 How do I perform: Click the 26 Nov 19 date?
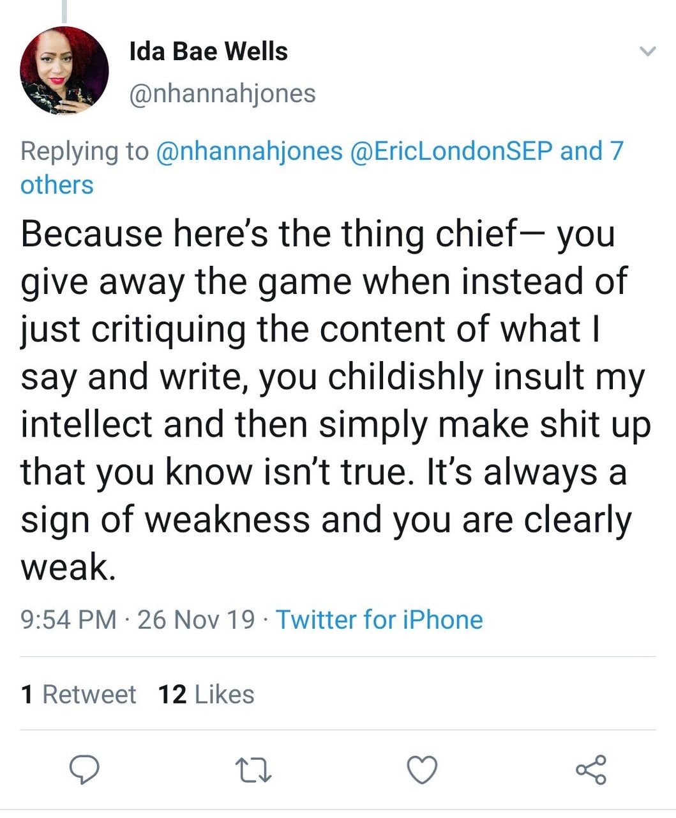(196, 619)
